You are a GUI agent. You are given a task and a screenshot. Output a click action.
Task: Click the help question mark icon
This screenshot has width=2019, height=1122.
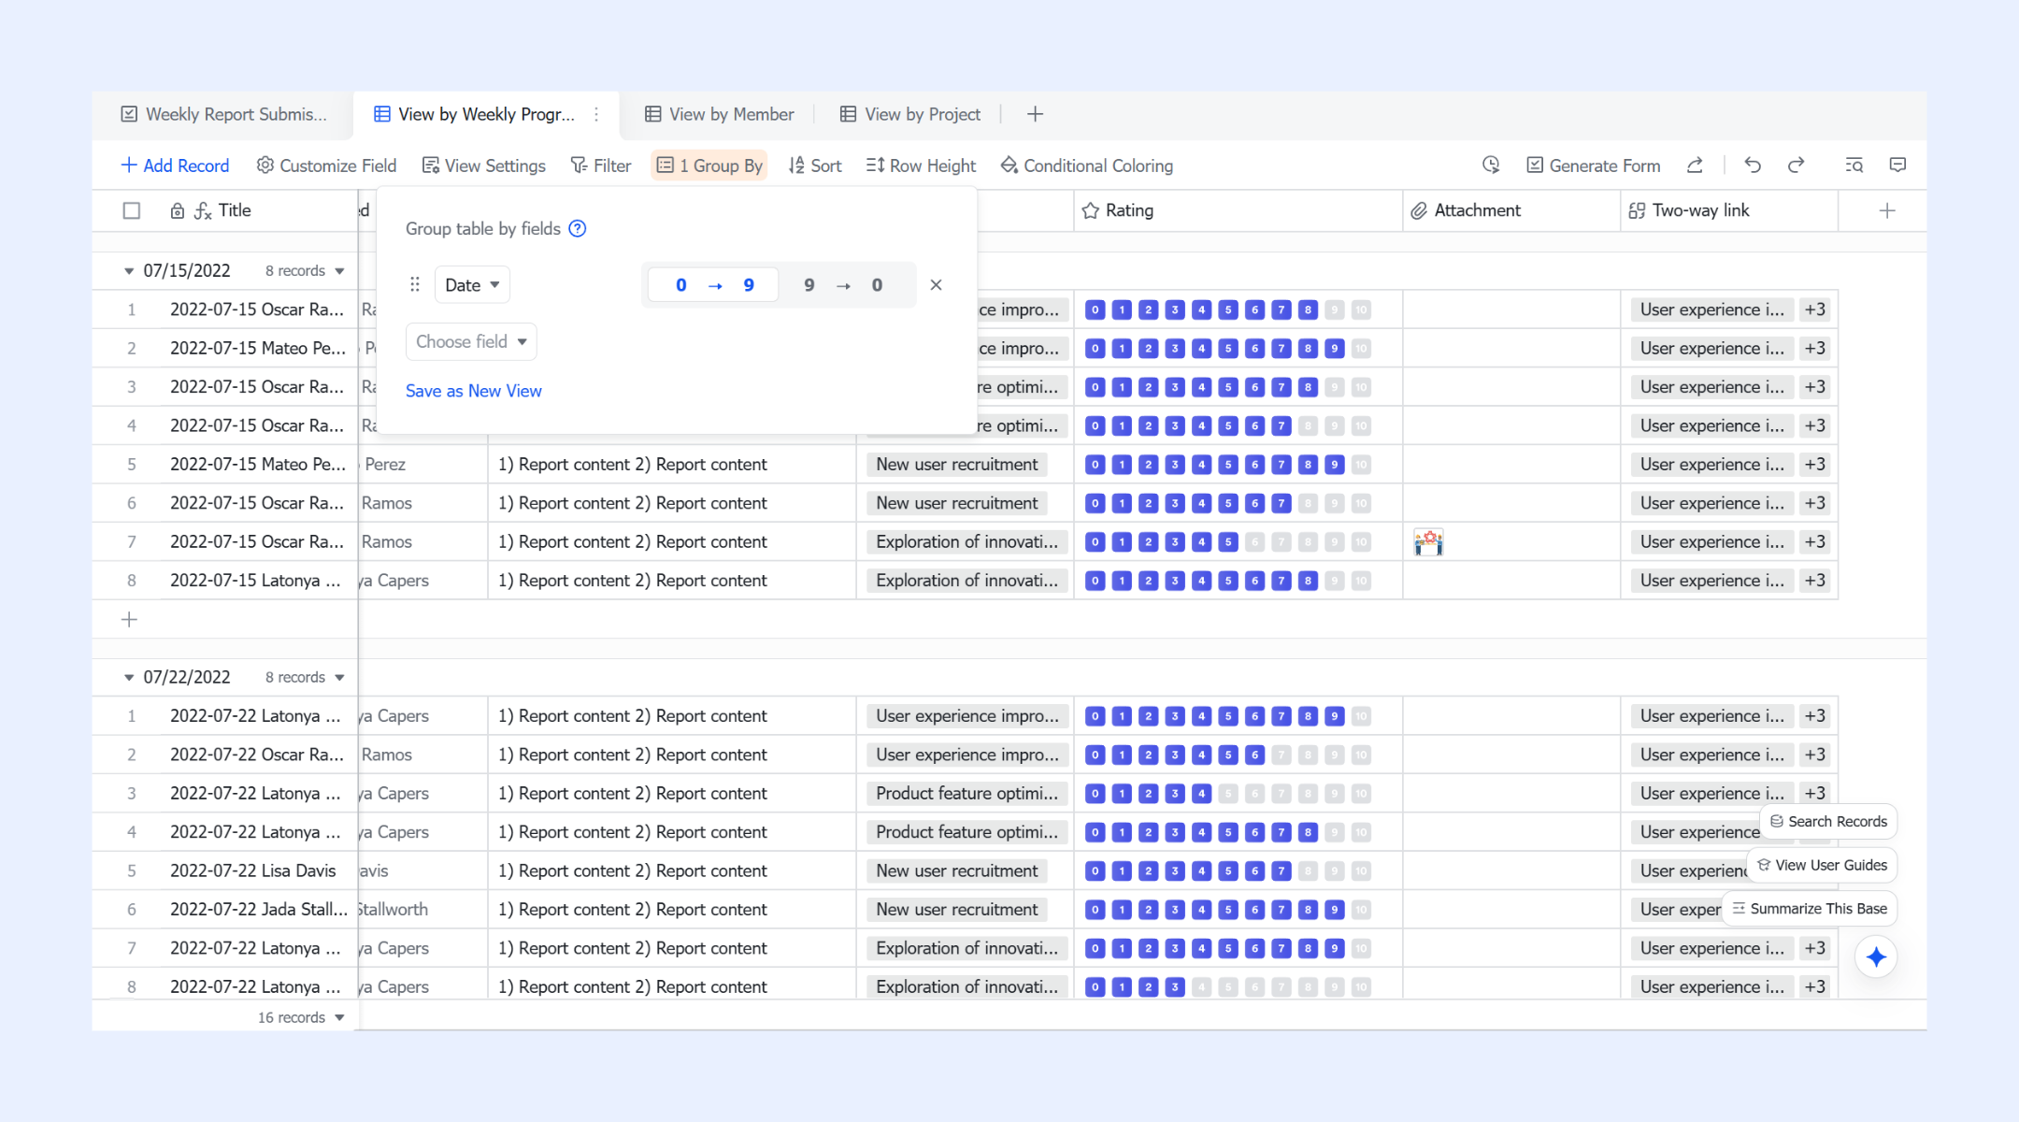pyautogui.click(x=578, y=228)
